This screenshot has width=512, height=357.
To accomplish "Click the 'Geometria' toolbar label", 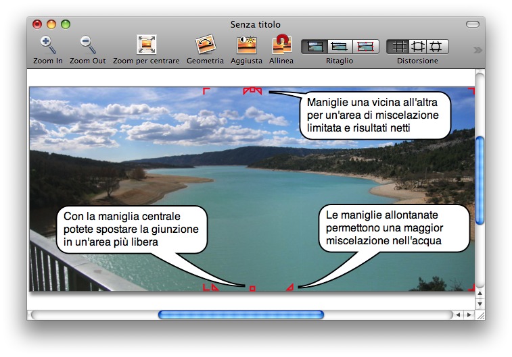I will (205, 61).
